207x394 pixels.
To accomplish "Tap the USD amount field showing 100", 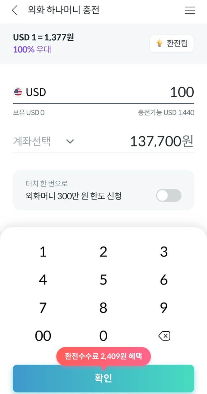I will point(182,92).
